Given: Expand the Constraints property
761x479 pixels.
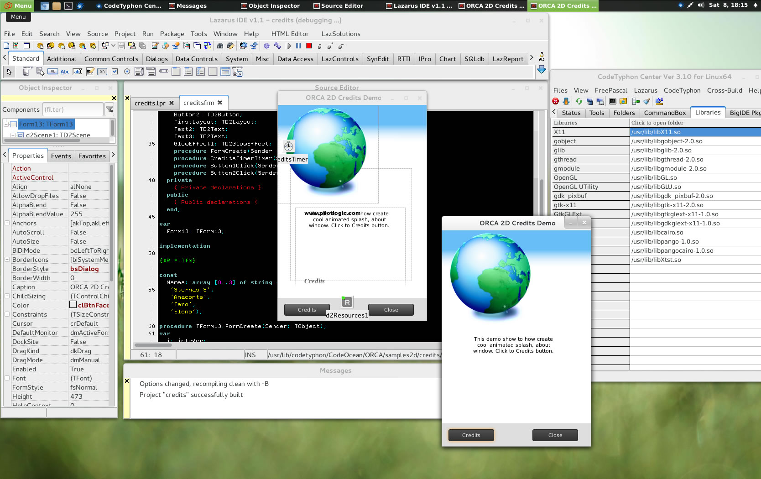Looking at the screenshot, I should point(7,314).
